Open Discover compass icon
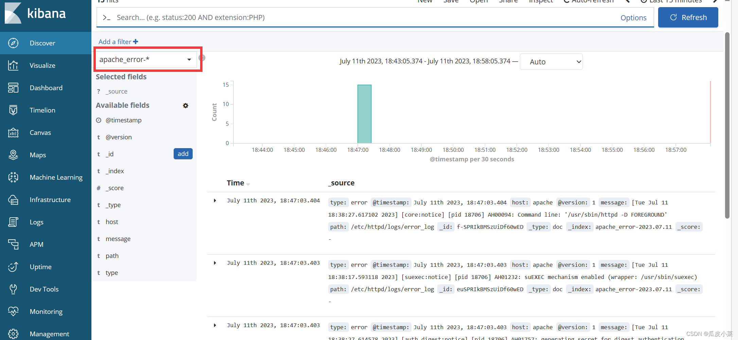738x340 pixels. coord(13,43)
